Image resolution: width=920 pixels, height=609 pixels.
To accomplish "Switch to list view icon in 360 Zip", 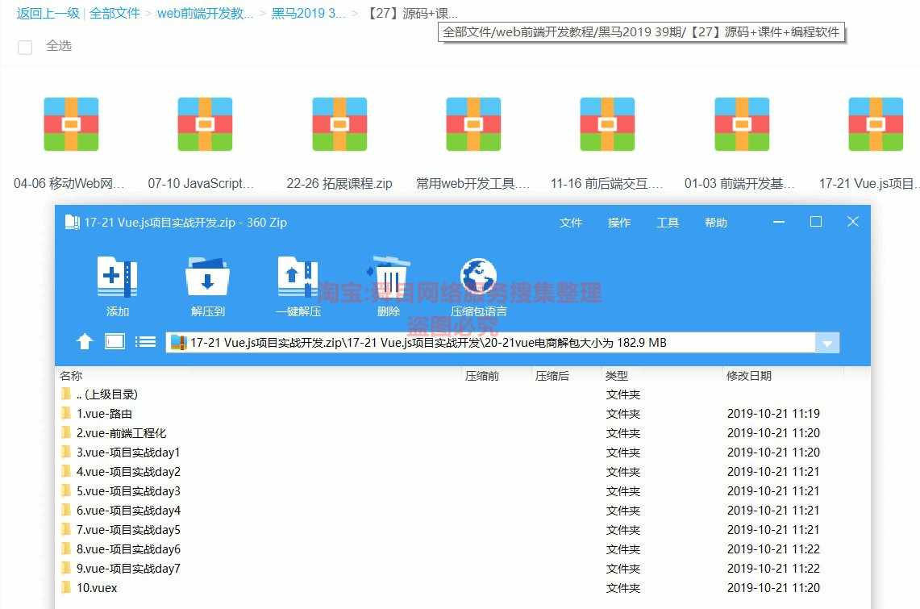I will pos(145,341).
